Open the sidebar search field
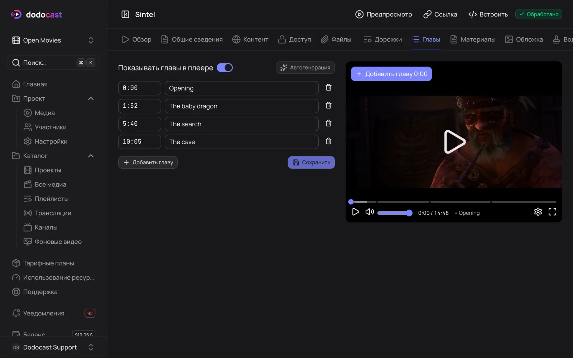 coord(54,63)
